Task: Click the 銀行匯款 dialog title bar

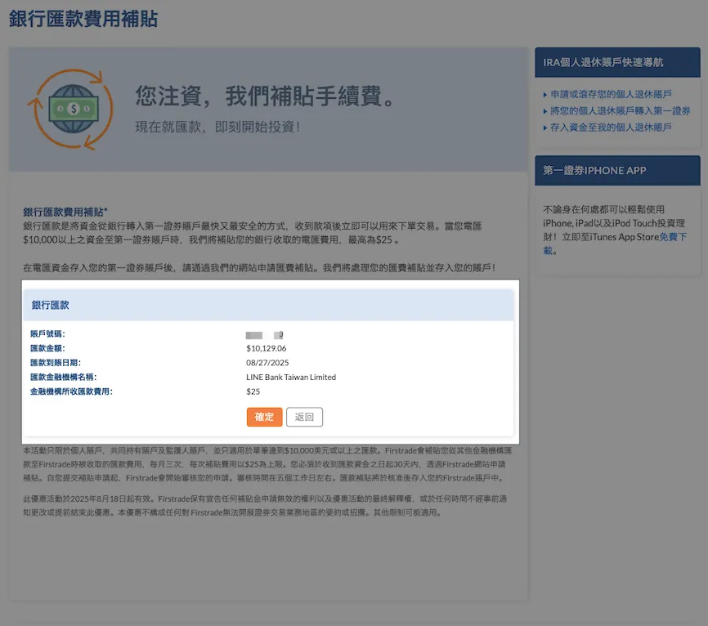Action: 268,305
